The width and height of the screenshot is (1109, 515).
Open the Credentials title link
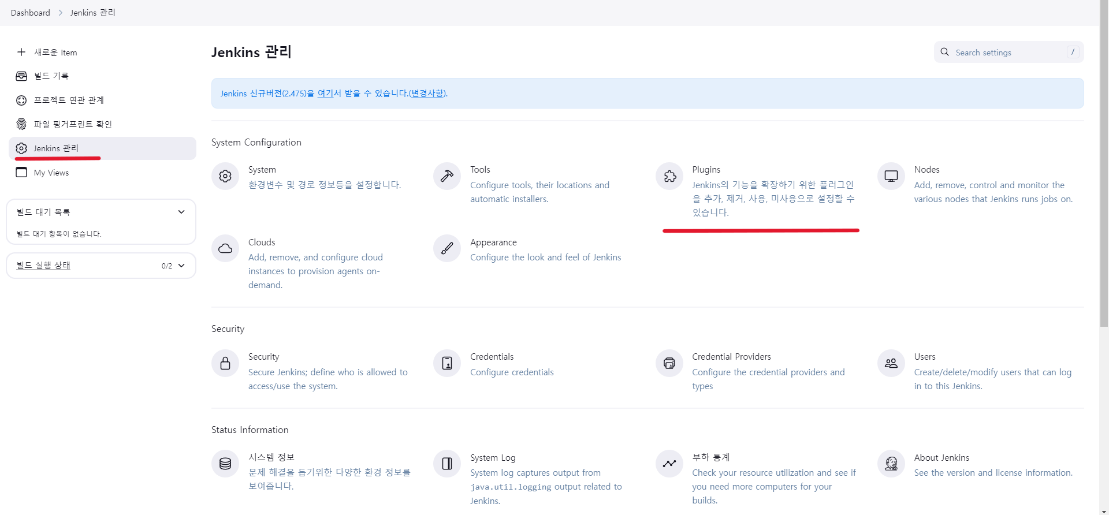[492, 356]
